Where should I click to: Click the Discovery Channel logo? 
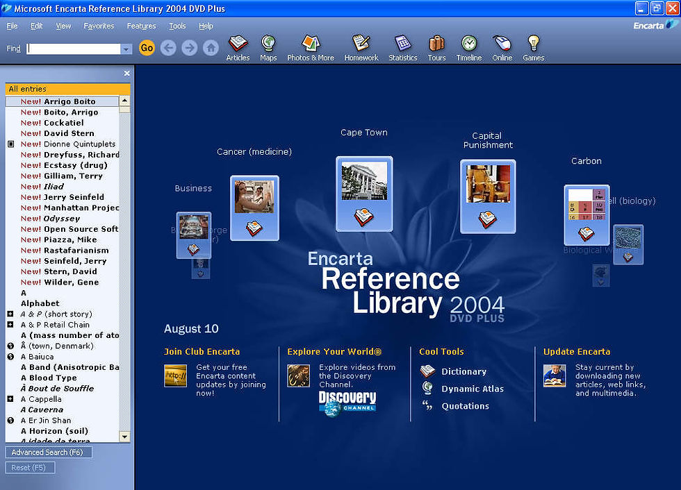347,404
